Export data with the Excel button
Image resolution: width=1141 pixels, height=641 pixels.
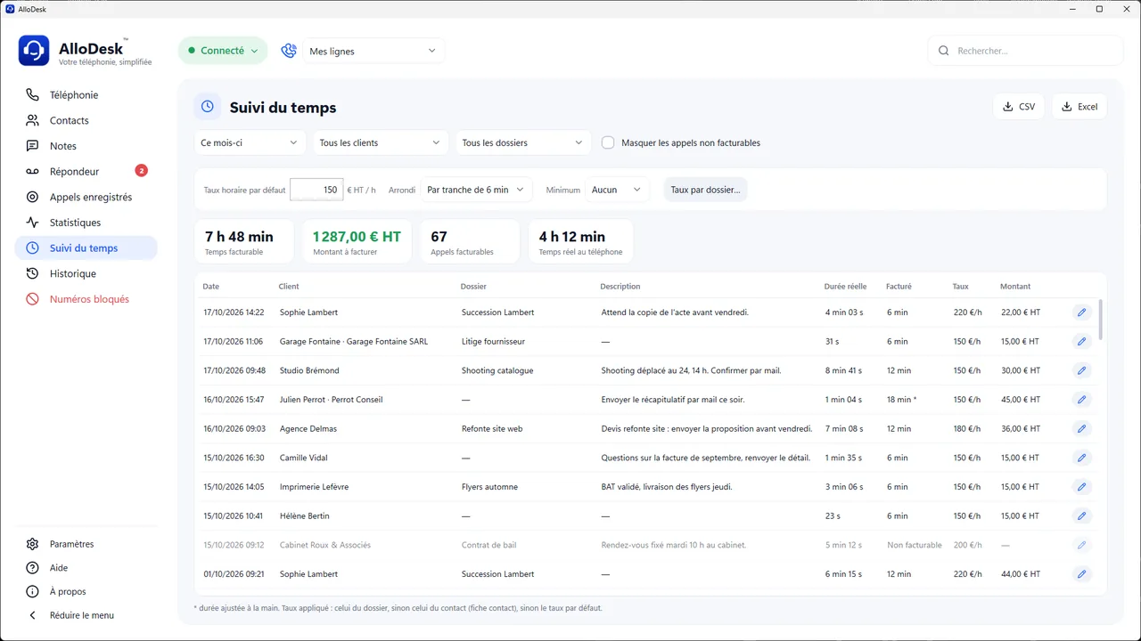(1079, 107)
